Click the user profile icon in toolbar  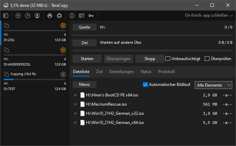click(37, 16)
